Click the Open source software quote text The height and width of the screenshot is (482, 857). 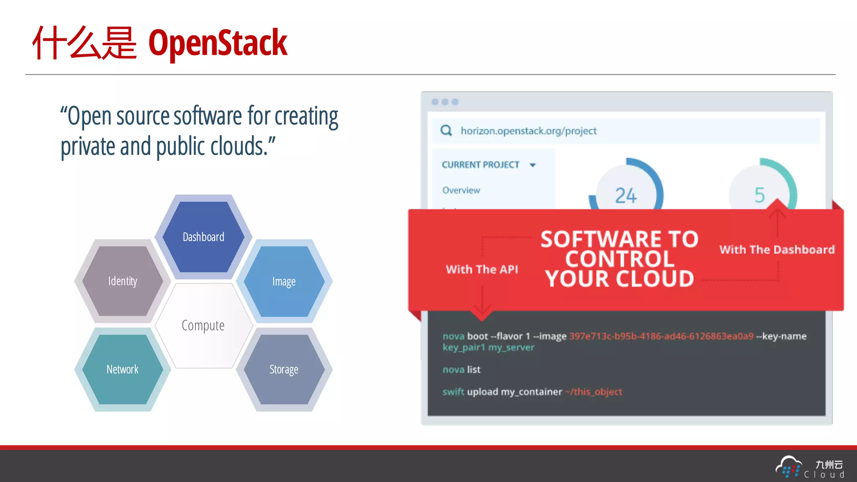click(x=199, y=131)
